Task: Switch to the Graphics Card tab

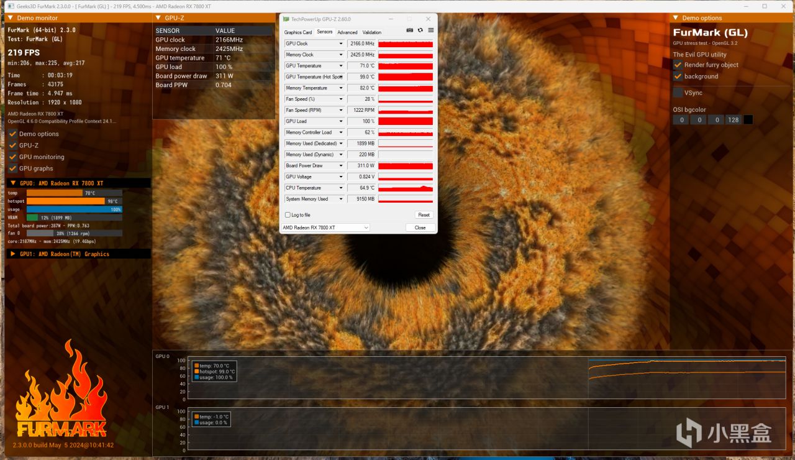Action: tap(298, 32)
